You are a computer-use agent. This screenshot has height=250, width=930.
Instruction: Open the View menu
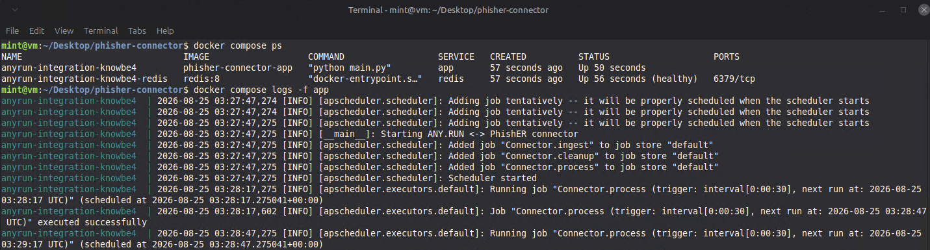pos(64,31)
